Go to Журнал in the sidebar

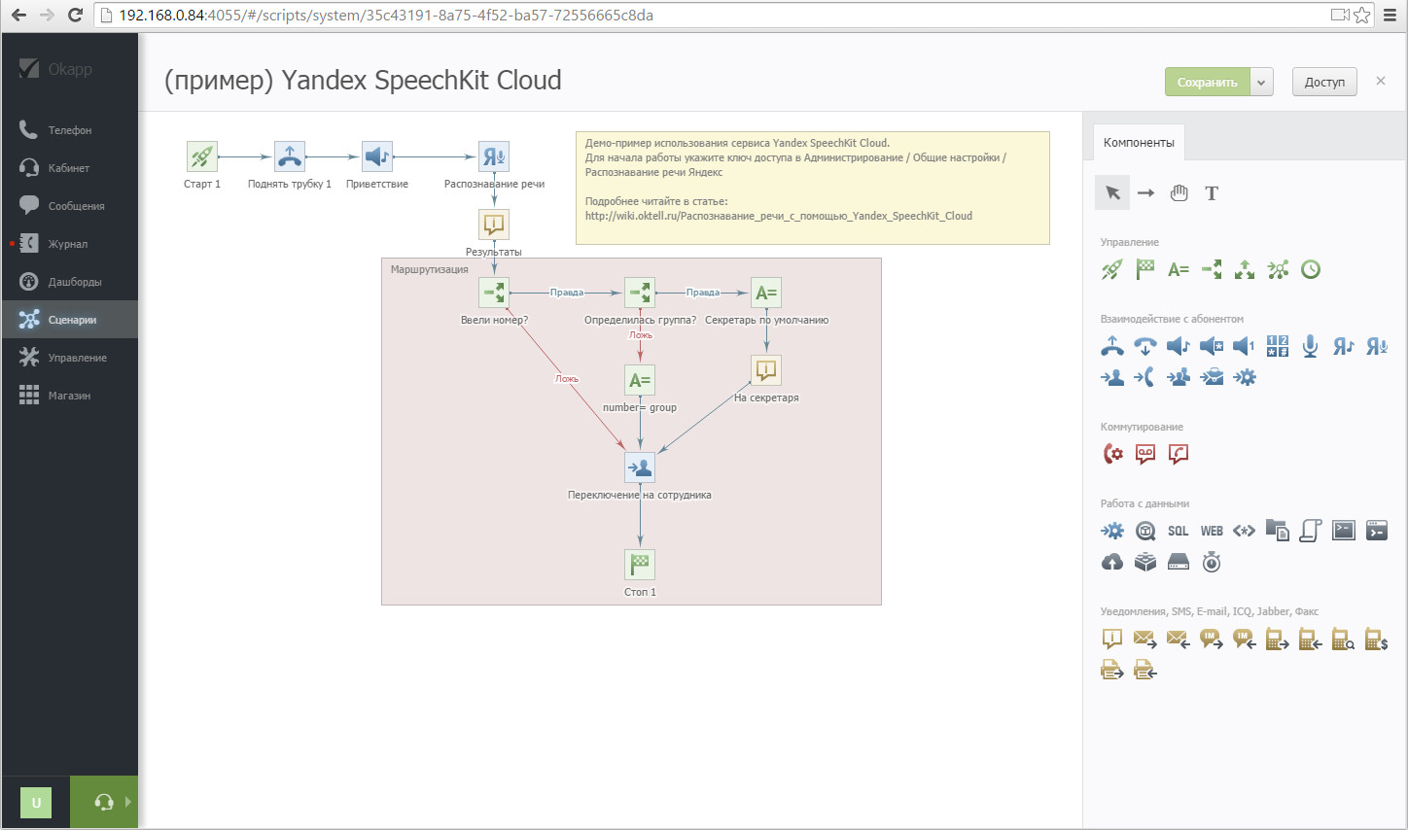pyautogui.click(x=68, y=244)
